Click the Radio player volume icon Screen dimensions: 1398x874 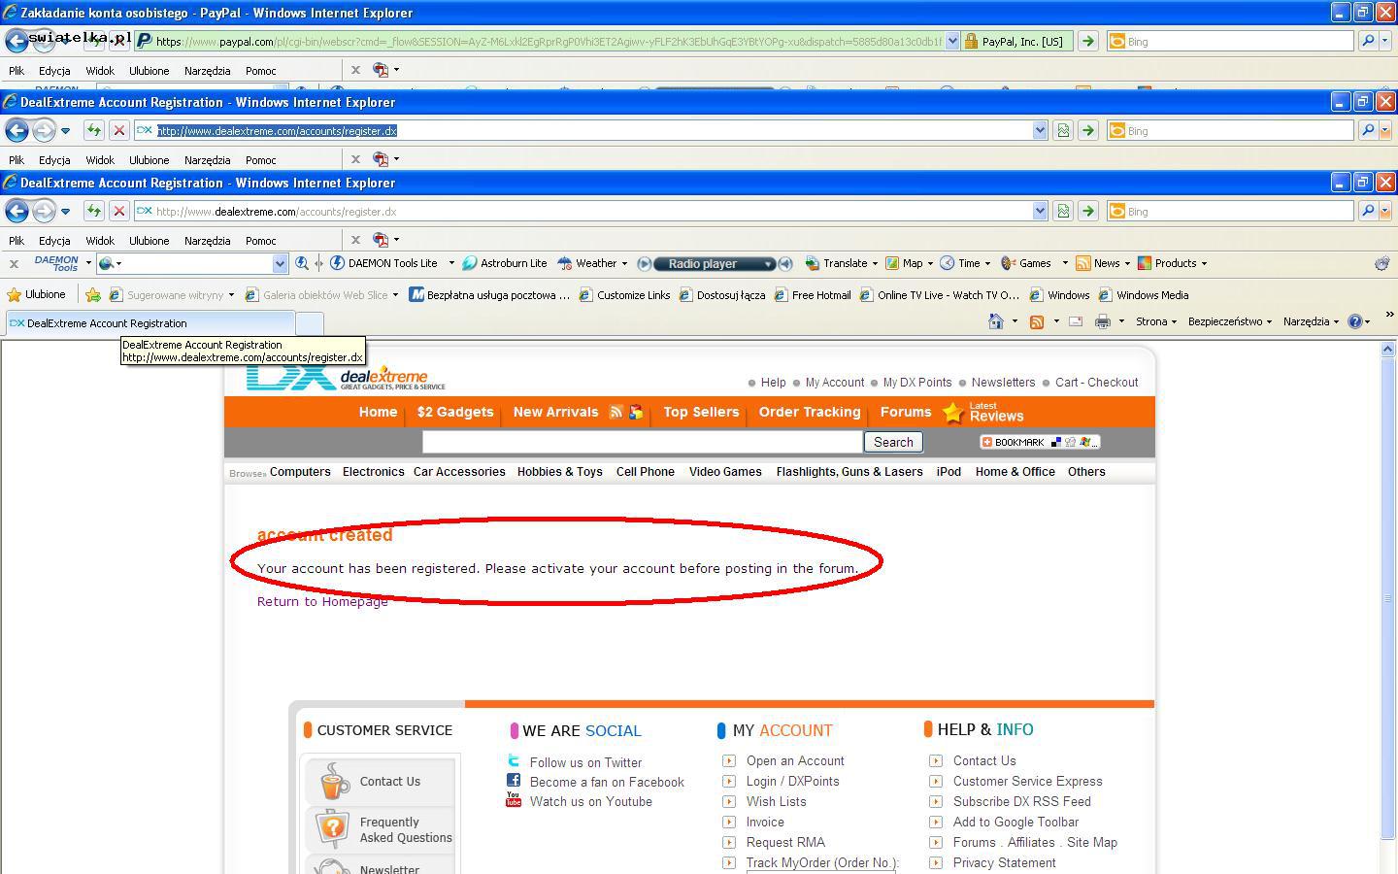click(x=786, y=263)
